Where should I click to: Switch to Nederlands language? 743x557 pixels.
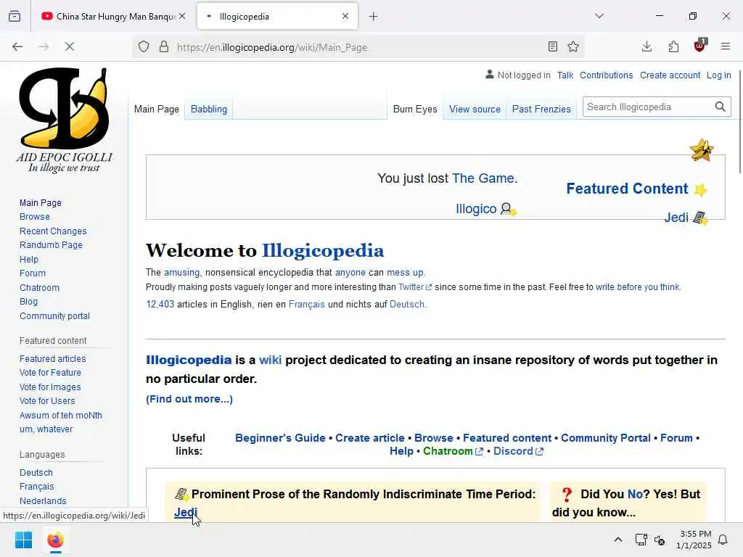(43, 500)
